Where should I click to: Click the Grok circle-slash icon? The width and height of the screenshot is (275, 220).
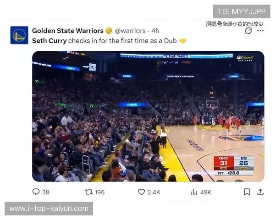(x=248, y=31)
